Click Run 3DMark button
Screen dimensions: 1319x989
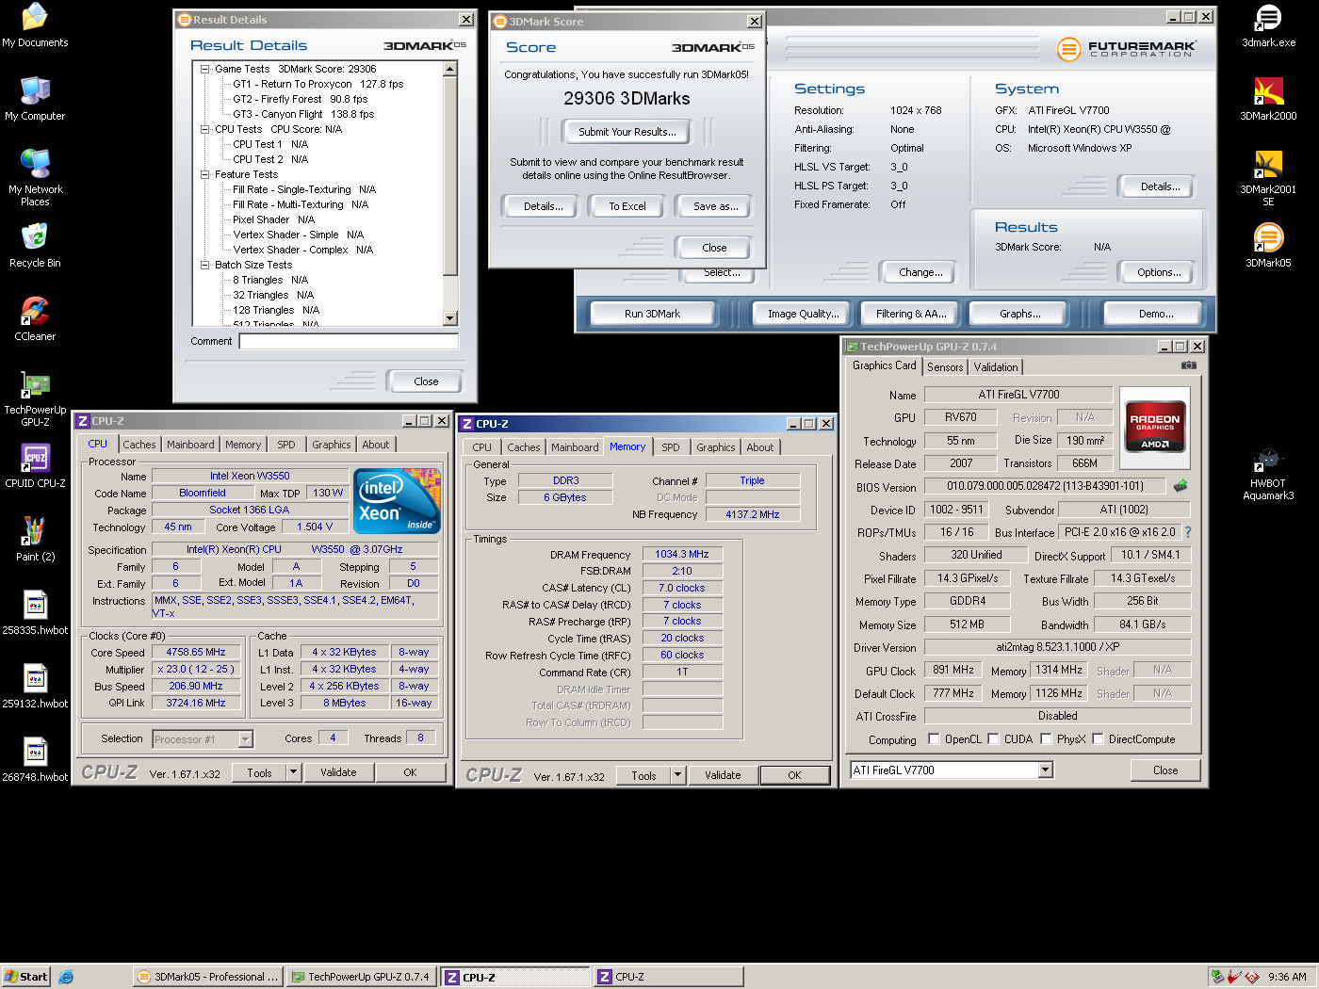(652, 314)
